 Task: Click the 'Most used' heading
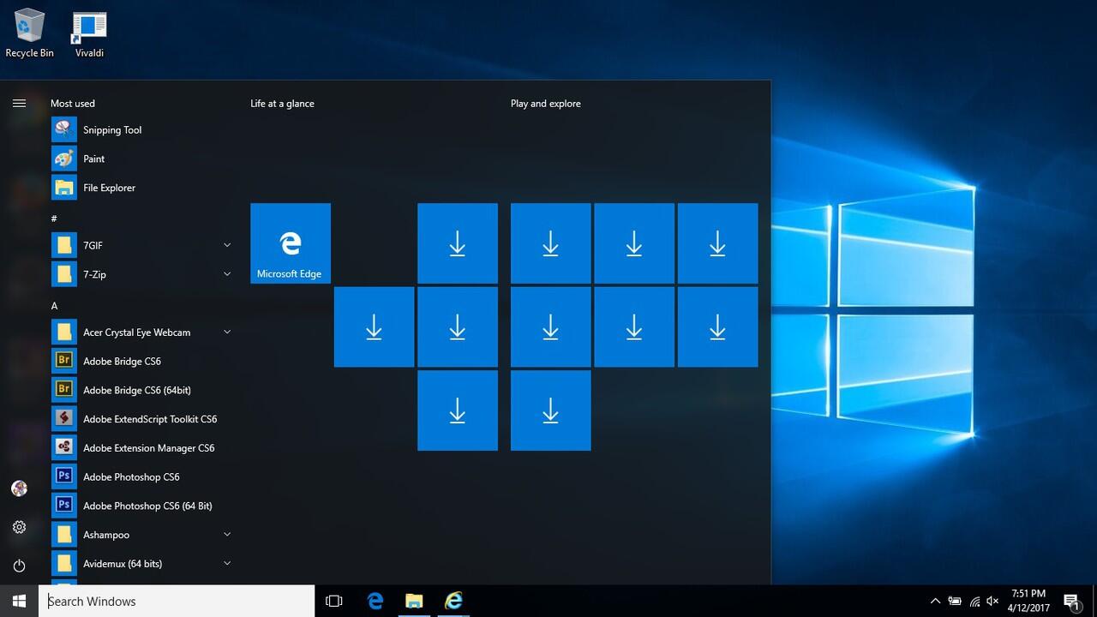73,104
